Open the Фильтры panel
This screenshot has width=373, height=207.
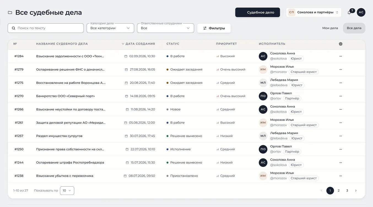(214, 28)
